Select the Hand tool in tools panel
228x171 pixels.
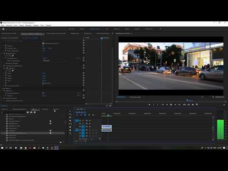pos(70,130)
